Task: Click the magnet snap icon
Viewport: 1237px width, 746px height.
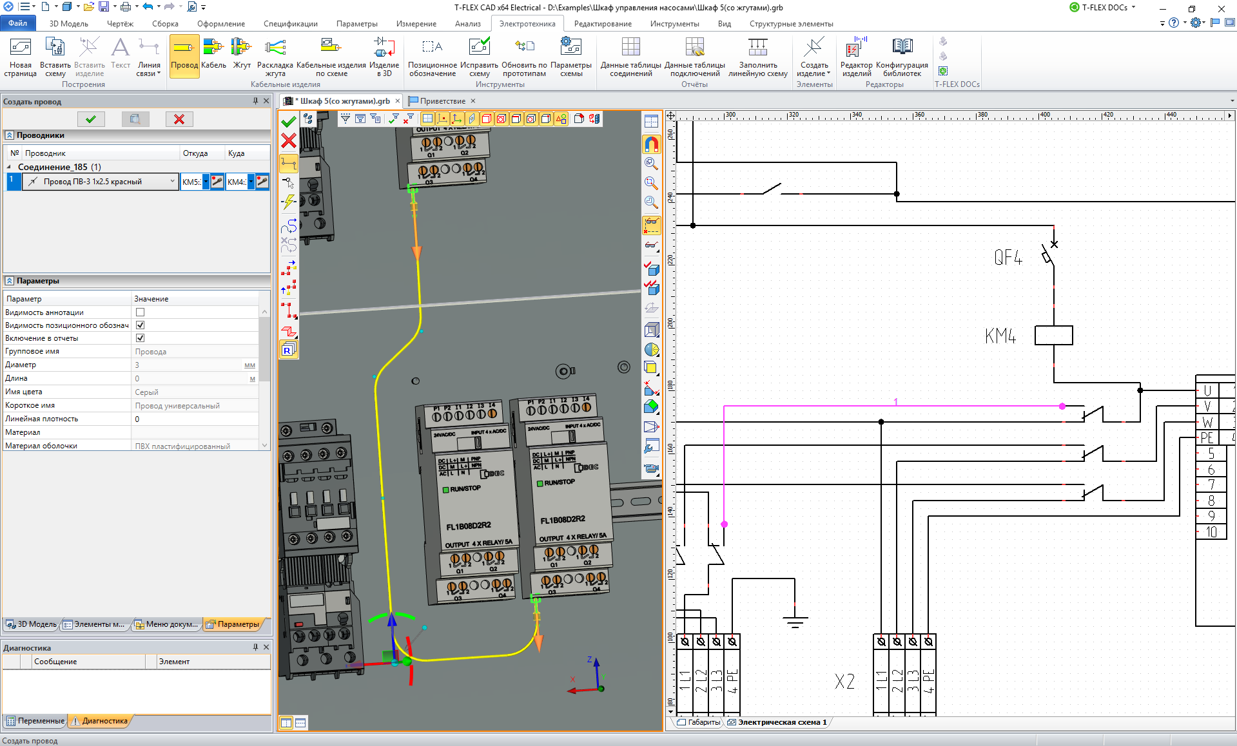Action: pyautogui.click(x=652, y=144)
